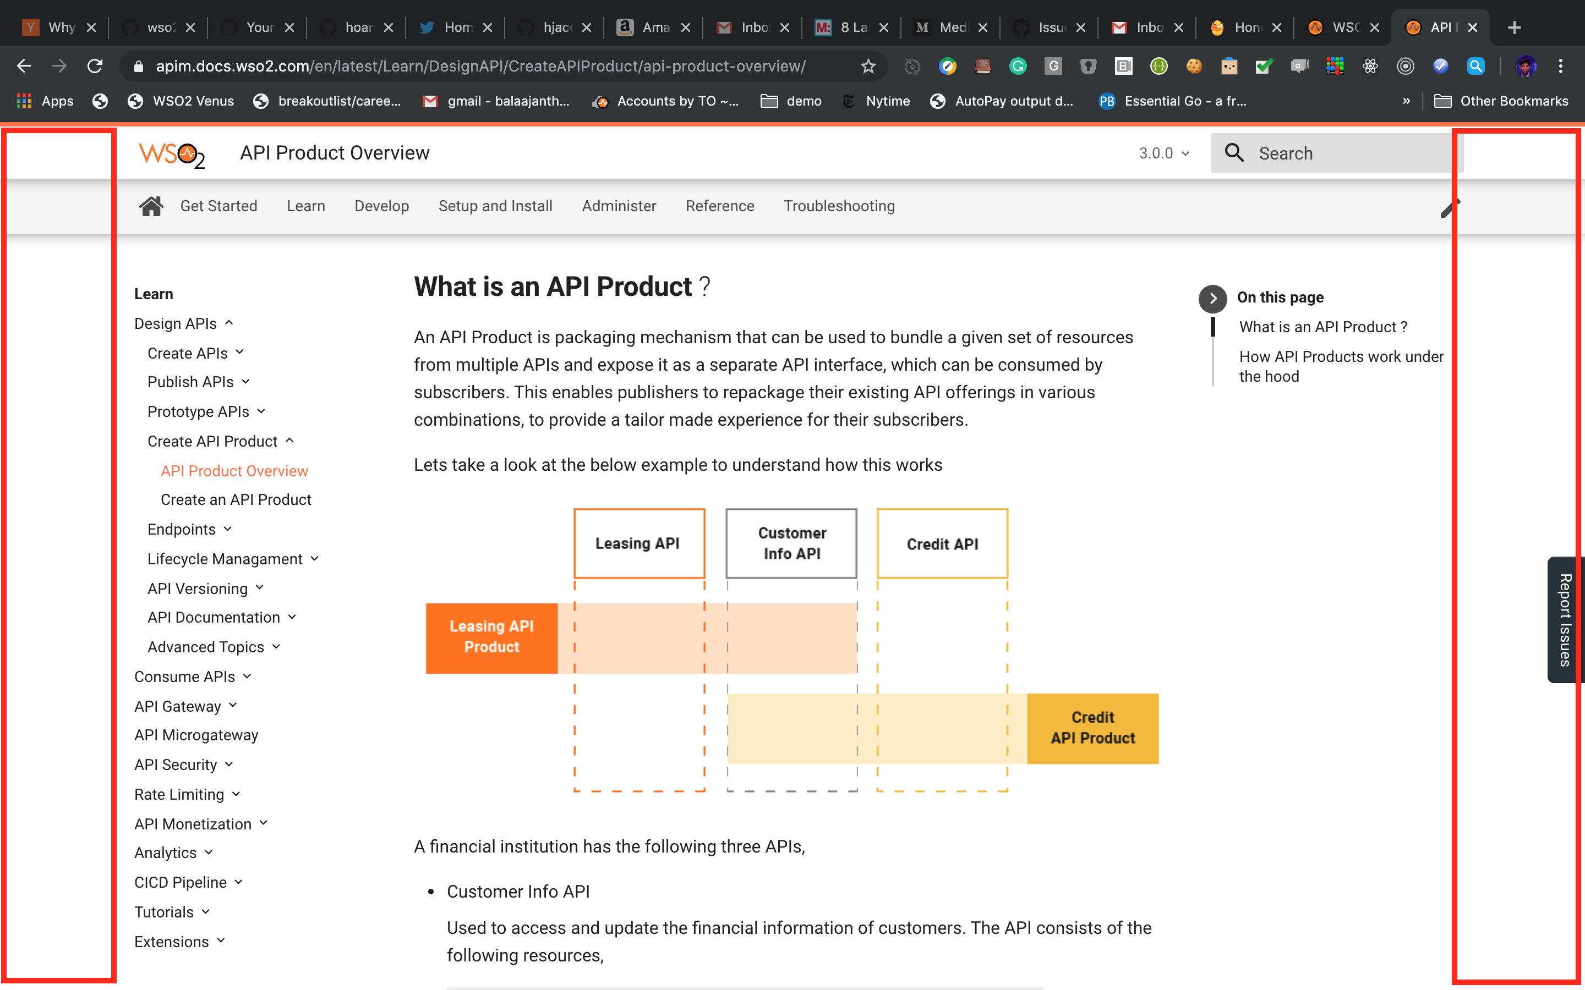1585x990 pixels.
Task: Switch to the Develop menu item
Action: click(382, 206)
